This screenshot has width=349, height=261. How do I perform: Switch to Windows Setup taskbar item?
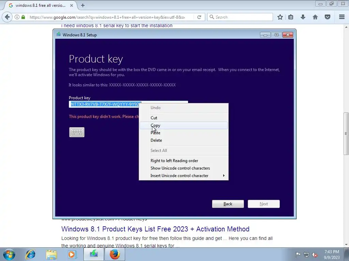(x=94, y=254)
